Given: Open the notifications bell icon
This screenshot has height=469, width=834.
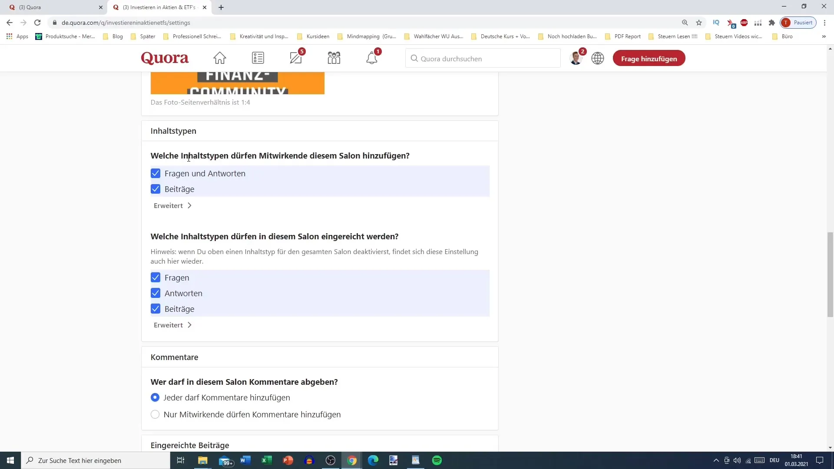Looking at the screenshot, I should pyautogui.click(x=372, y=57).
